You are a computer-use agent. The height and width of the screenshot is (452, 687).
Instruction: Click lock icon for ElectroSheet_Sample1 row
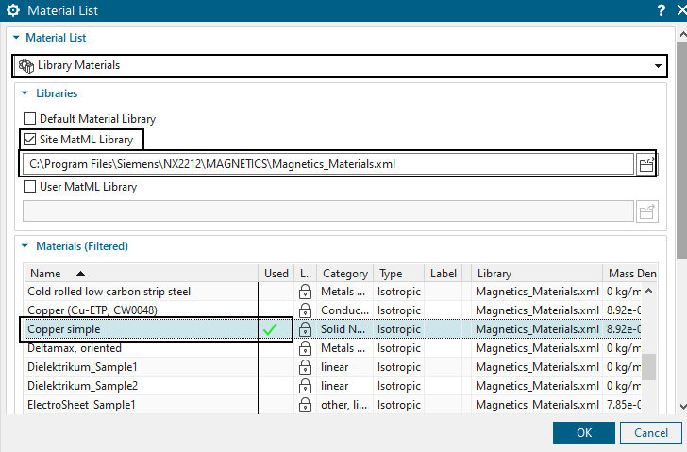305,405
